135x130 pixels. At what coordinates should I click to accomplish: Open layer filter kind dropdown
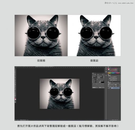110,83
